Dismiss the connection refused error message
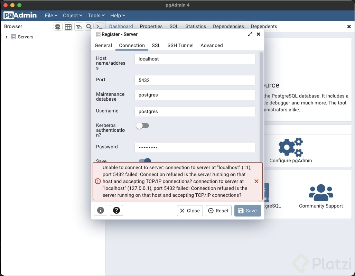Image resolution: width=355 pixels, height=276 pixels. click(256, 181)
